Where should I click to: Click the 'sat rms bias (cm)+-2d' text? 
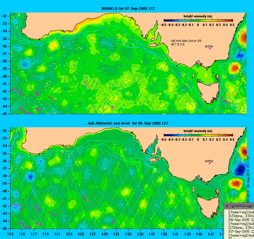(186, 41)
